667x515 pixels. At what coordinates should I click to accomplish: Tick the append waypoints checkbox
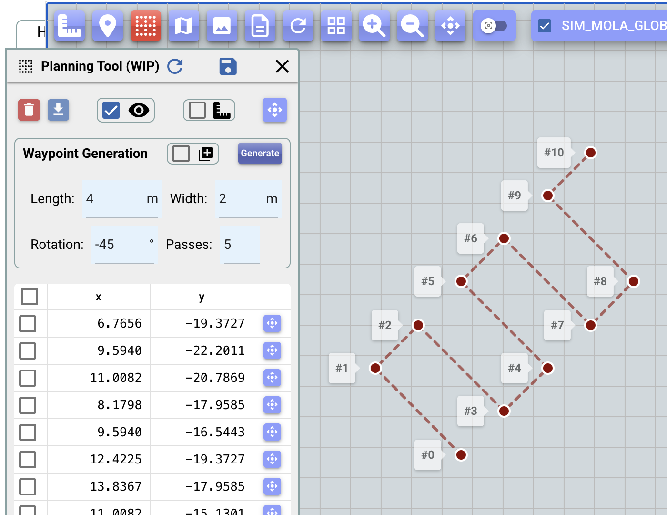click(x=181, y=154)
